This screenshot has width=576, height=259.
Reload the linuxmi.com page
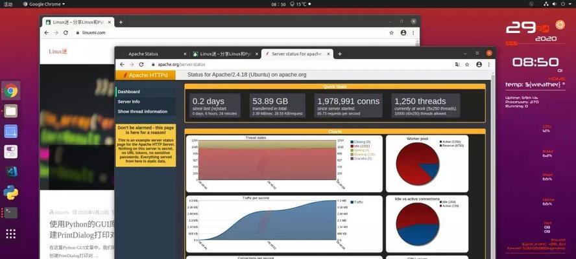pyautogui.click(x=66, y=32)
